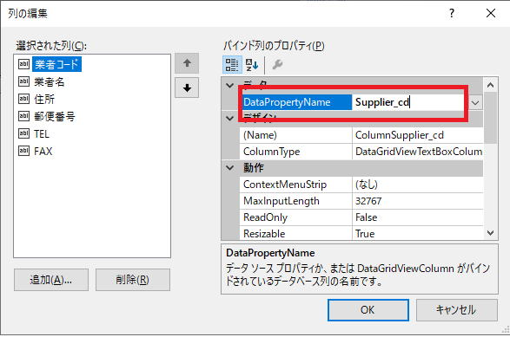Click the 追加(A)... button to add a column
The height and width of the screenshot is (337, 510).
[51, 280]
